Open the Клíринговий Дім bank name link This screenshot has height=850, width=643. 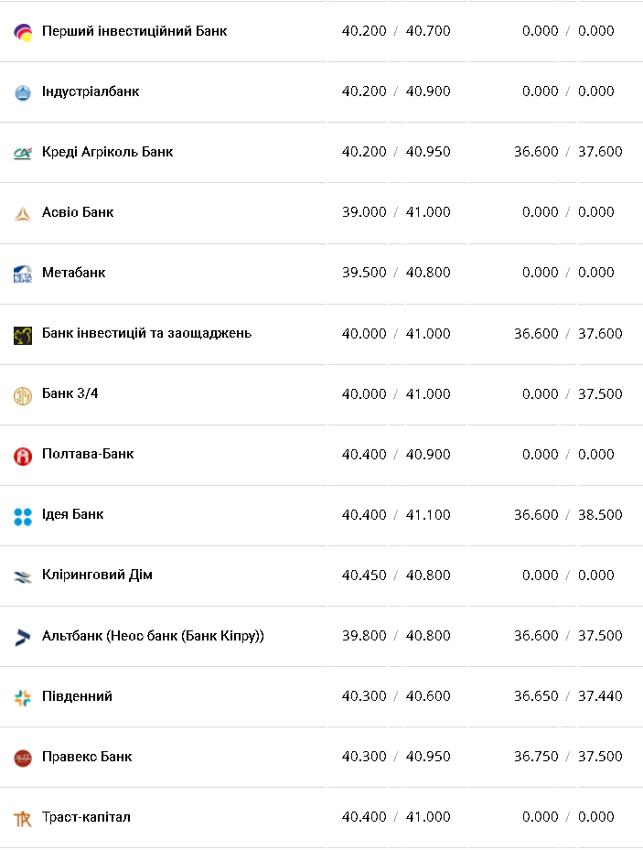[x=97, y=575]
